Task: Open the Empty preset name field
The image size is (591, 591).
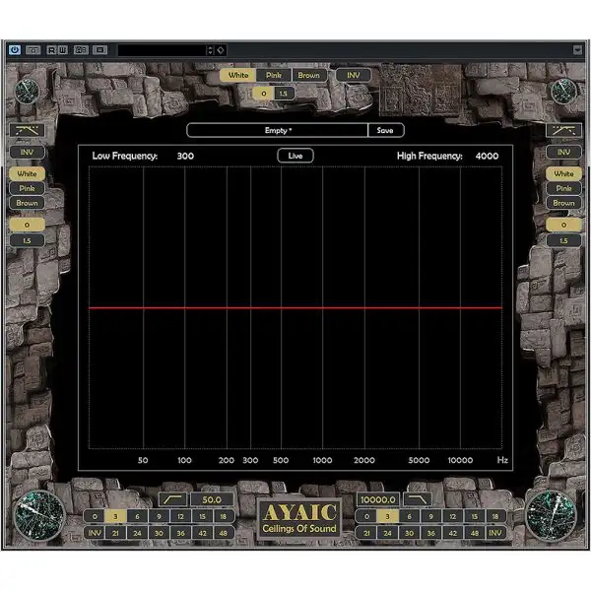Action: coord(278,130)
